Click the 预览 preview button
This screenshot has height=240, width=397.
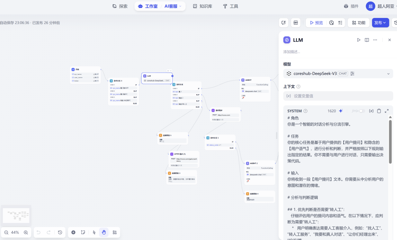(x=316, y=23)
